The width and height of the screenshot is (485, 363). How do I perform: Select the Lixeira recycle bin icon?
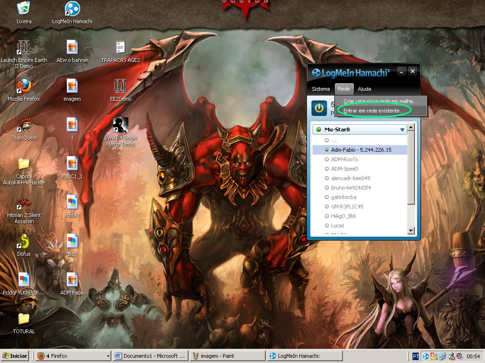pos(24,9)
